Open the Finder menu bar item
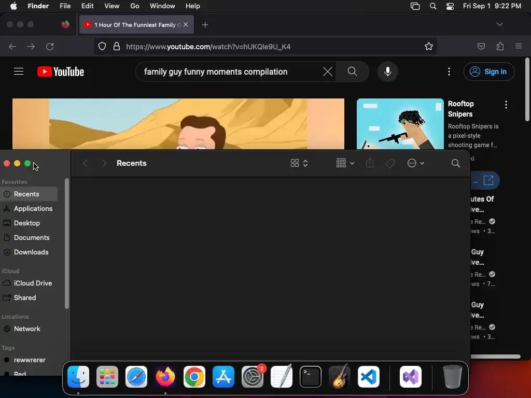The image size is (531, 398). tap(38, 6)
